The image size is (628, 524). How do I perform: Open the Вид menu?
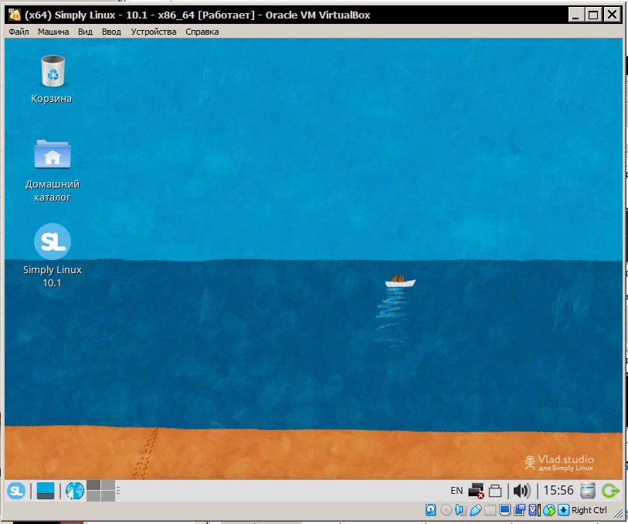[85, 32]
